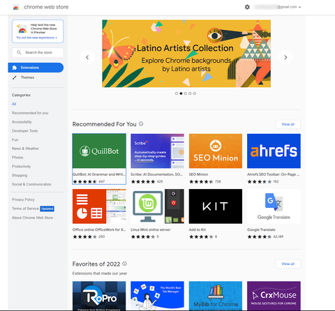Click QuillBot: AI Grammar title text
Image resolution: width=335 pixels, height=311 pixels.
pos(99,174)
